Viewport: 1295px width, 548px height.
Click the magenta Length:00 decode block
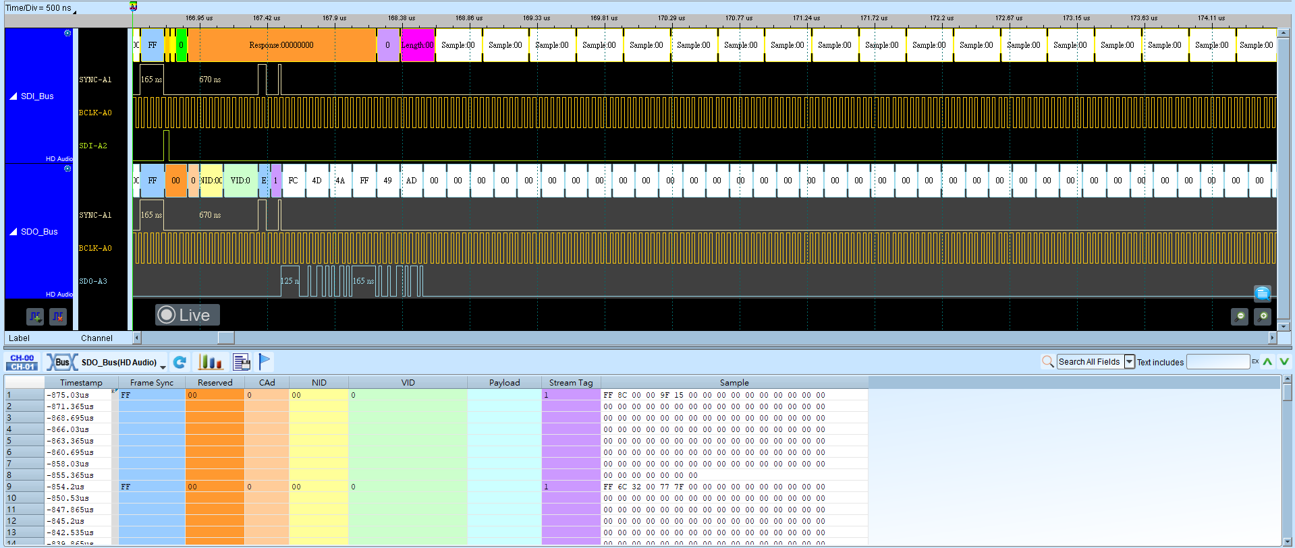pyautogui.click(x=418, y=45)
